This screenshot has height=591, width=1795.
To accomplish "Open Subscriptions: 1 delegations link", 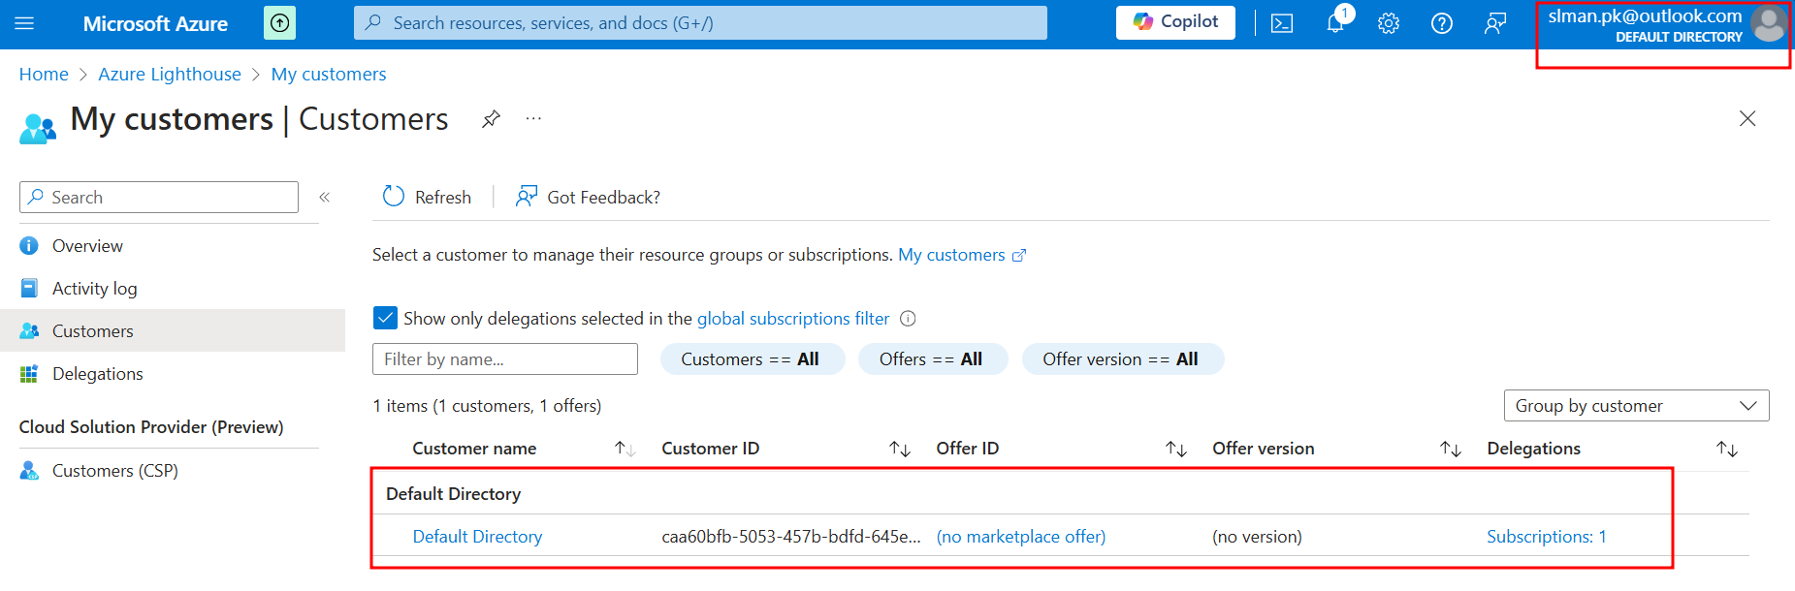I will click(x=1547, y=537).
